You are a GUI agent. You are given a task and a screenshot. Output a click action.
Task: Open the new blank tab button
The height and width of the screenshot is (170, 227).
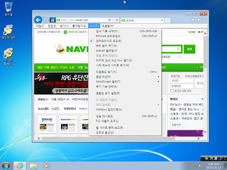(168, 20)
